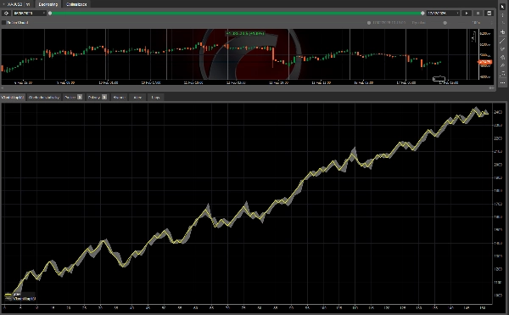The image size is (509, 315).
Task: Click the chart scrollbar left arrow
Action: [3, 88]
